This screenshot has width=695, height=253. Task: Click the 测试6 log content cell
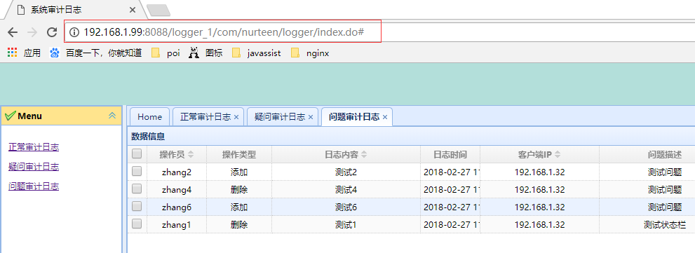click(346, 207)
